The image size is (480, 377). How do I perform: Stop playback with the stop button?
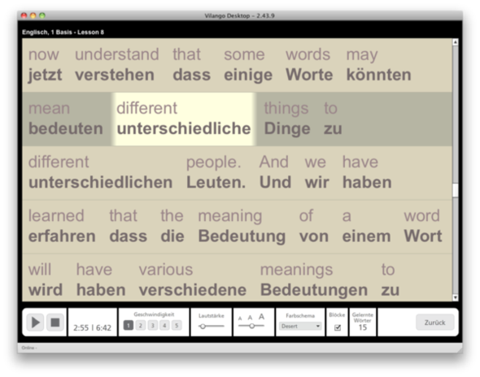[x=55, y=323]
